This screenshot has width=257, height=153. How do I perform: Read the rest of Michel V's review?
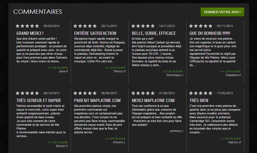(57, 142)
